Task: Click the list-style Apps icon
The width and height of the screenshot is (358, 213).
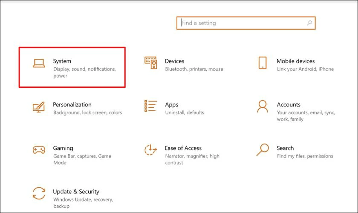Action: (150, 106)
